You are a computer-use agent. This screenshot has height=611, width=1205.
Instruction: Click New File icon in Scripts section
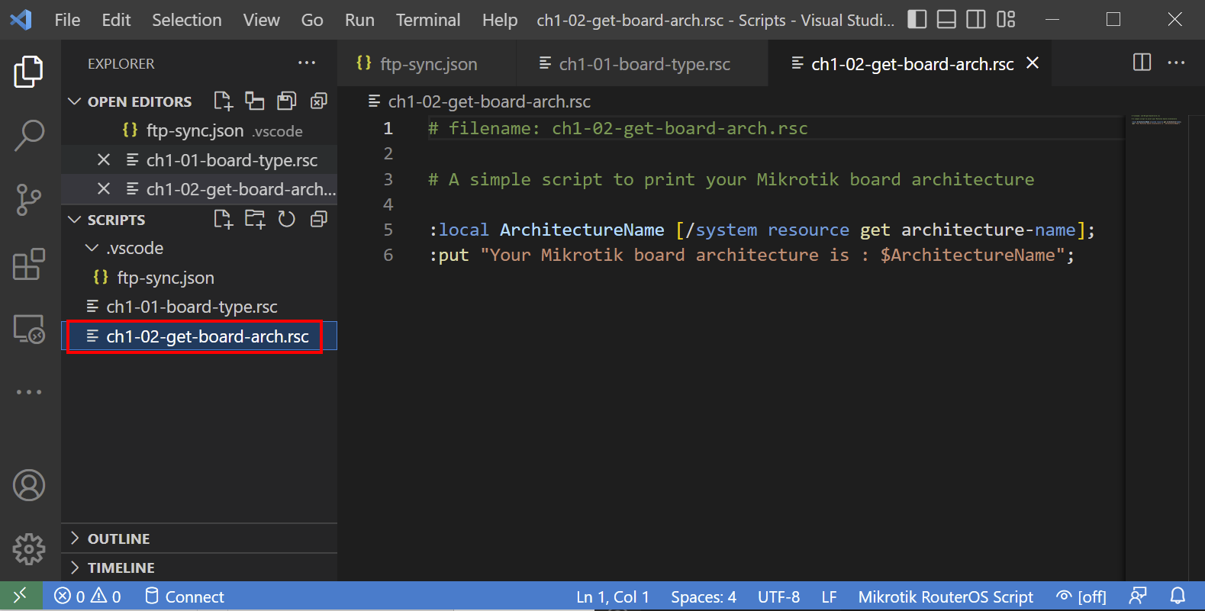coord(223,220)
